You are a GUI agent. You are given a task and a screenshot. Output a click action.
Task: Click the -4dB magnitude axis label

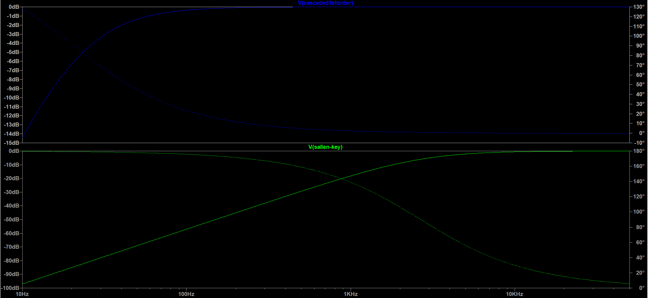point(13,43)
